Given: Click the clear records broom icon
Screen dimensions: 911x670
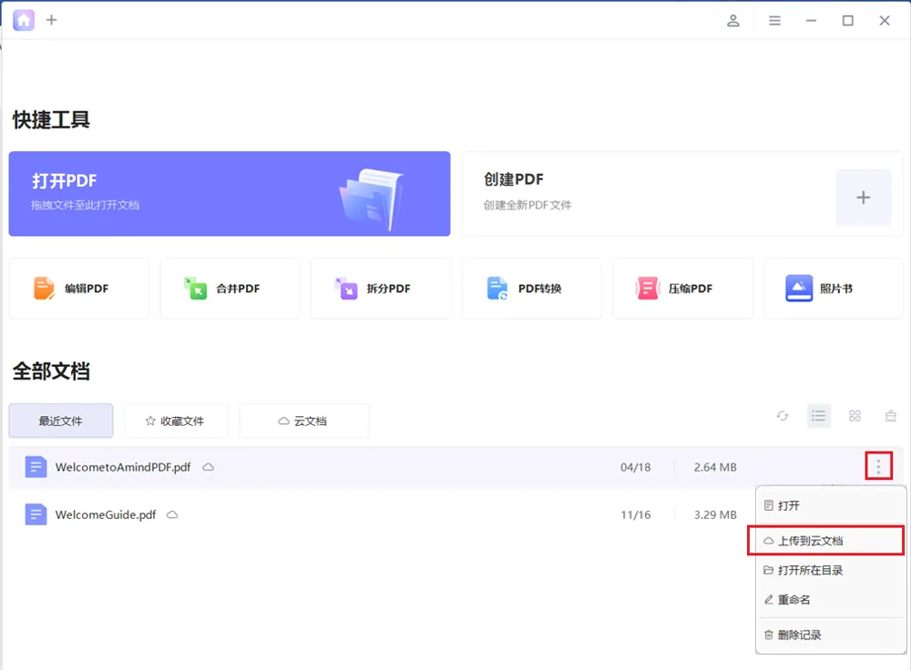Looking at the screenshot, I should point(891,416).
